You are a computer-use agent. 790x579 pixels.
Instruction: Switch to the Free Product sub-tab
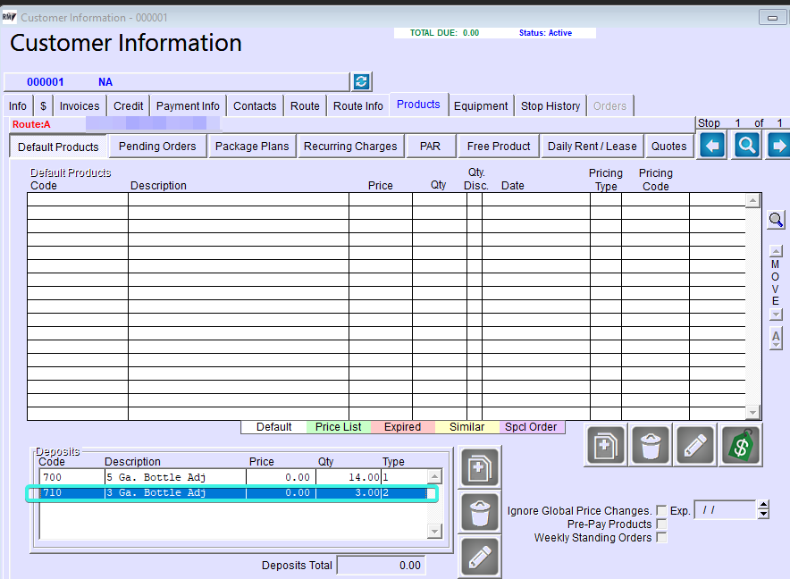[x=499, y=147]
